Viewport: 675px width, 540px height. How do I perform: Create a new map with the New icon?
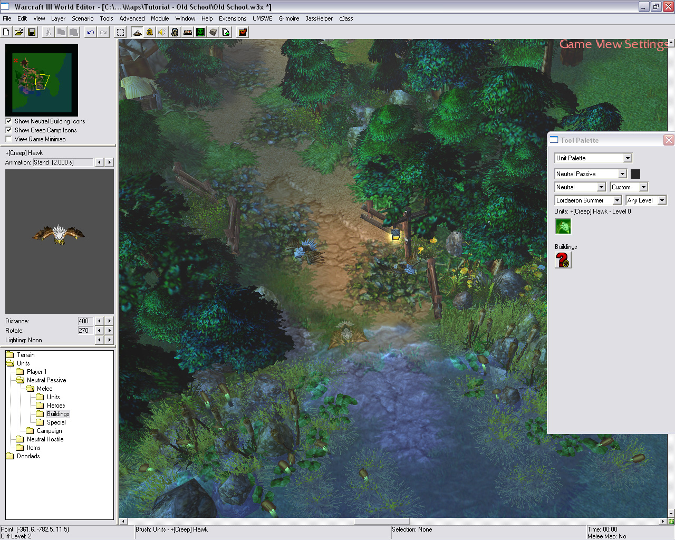(6, 32)
